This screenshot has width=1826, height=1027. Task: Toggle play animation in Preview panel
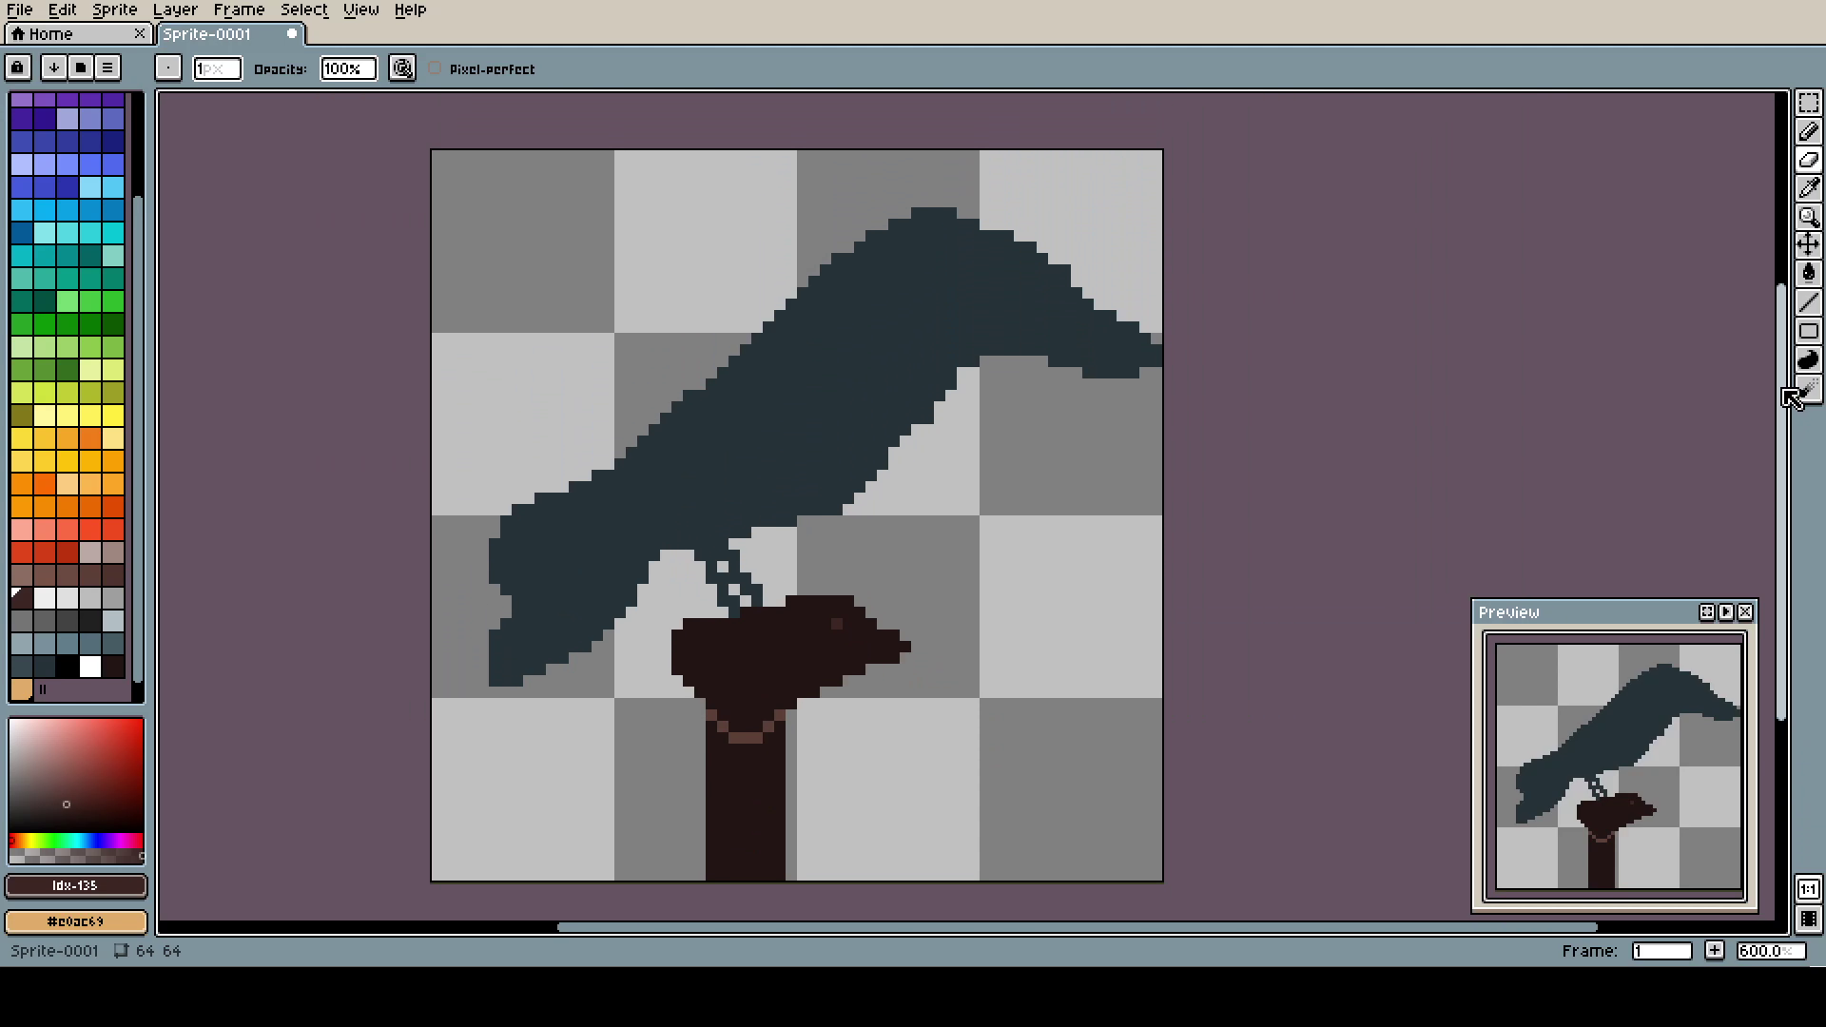point(1726,612)
